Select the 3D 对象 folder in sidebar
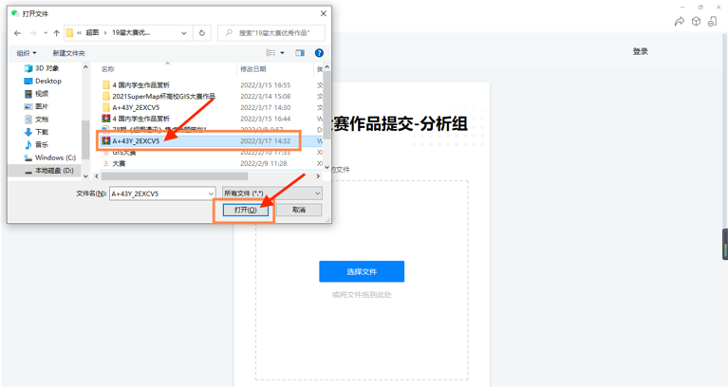This screenshot has height=388, width=728. (x=46, y=68)
